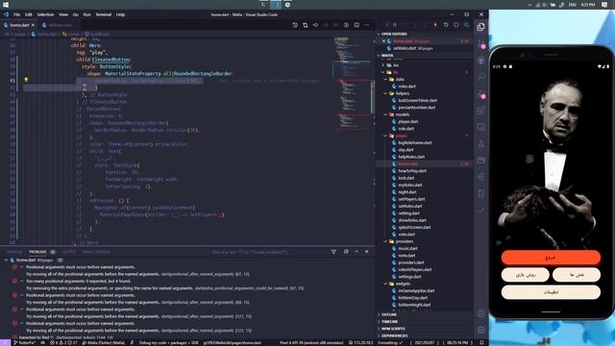Click the Pixel 4 API 30 device selector in status bar
615x346 pixels.
311,342
